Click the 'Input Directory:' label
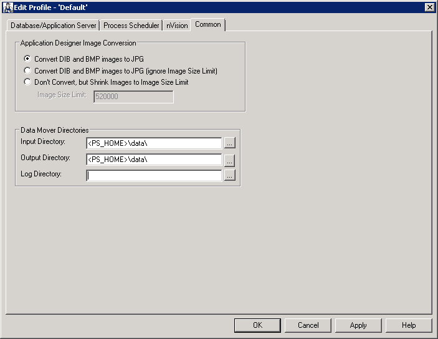Viewport: 438px width, 339px height. (43, 141)
